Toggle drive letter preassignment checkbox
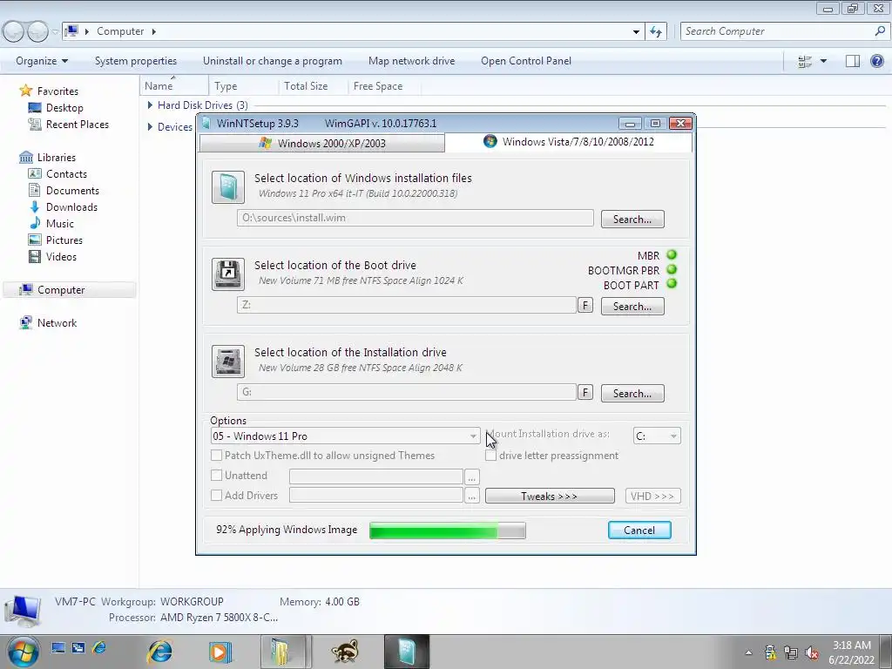 (490, 455)
